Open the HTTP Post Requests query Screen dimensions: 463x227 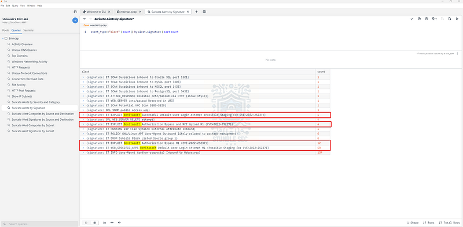click(24, 91)
